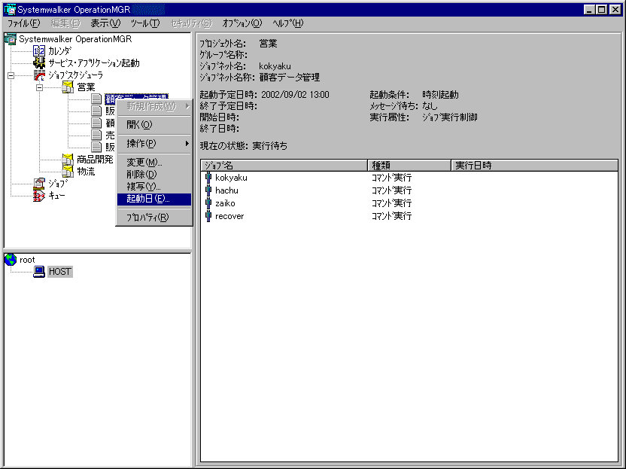
Task: Click コマンド実行 in the kokyaku row
Action: [391, 178]
